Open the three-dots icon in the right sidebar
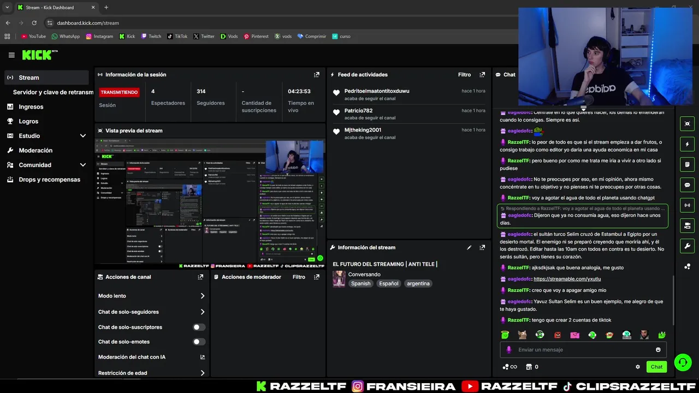 (687, 266)
